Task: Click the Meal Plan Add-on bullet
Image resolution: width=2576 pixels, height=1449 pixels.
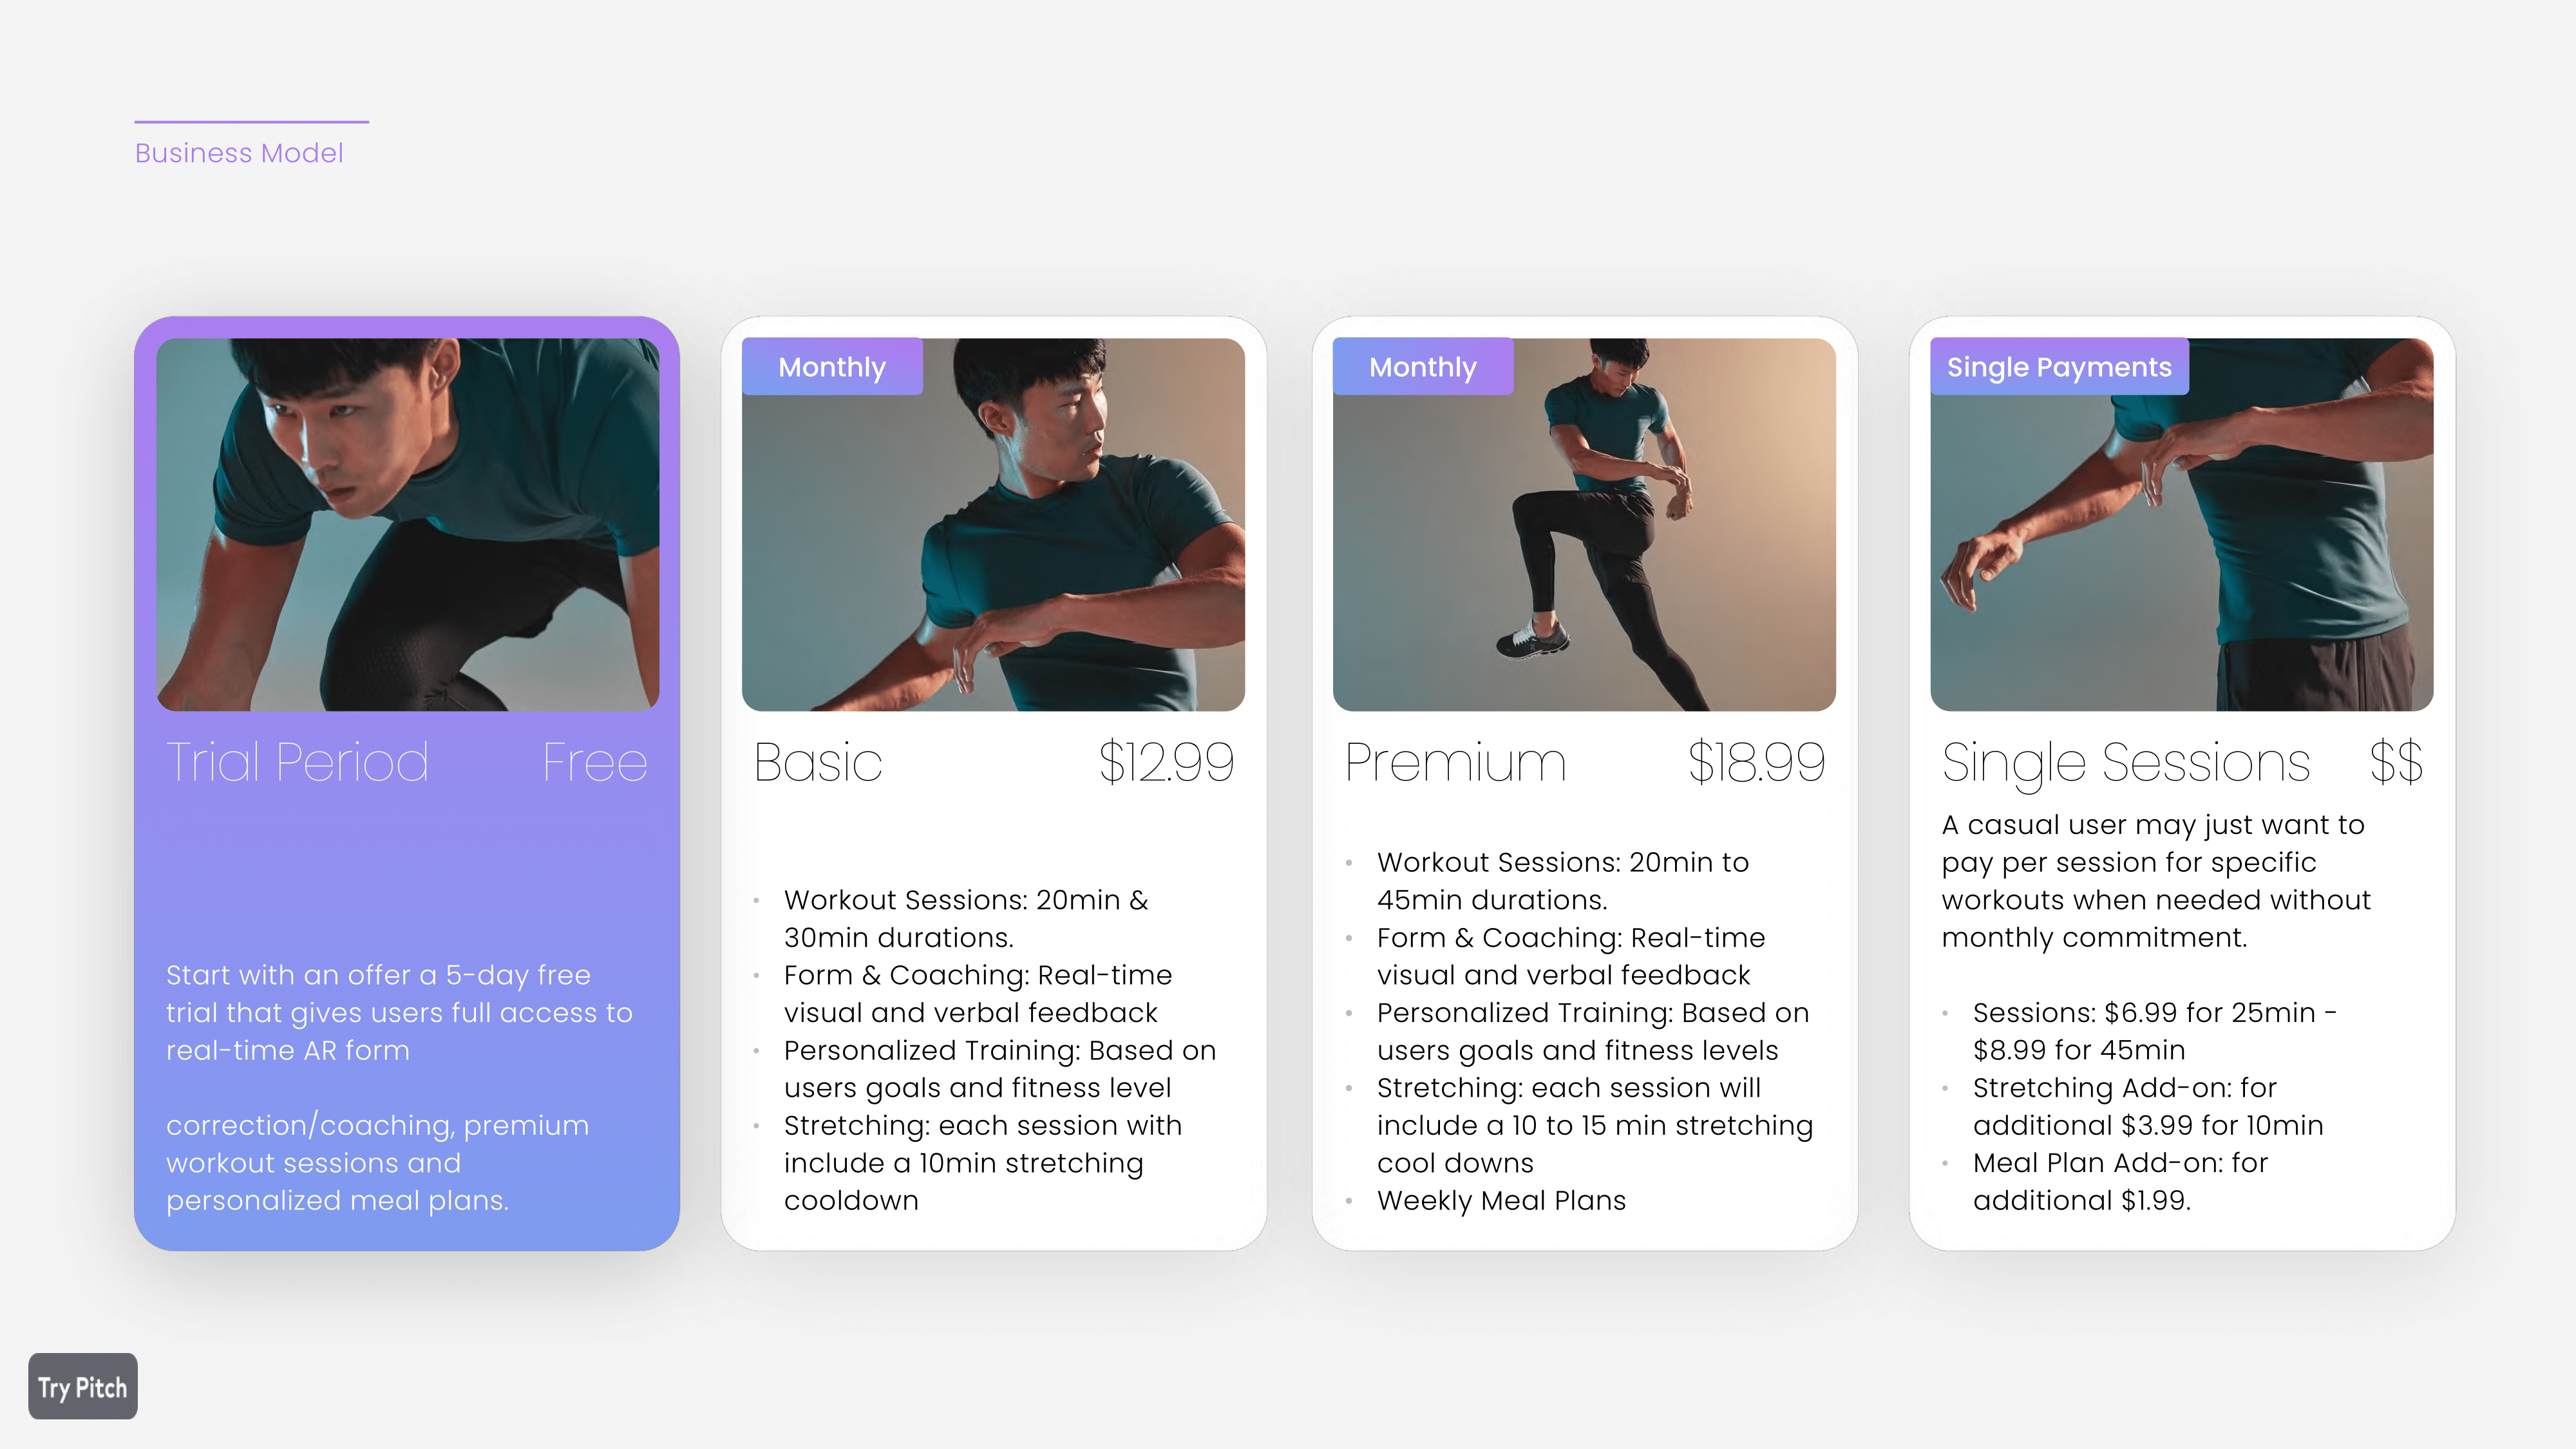Action: 2120,1181
